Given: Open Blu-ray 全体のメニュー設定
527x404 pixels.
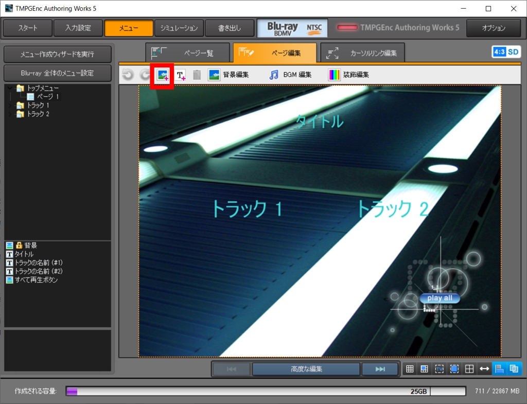Looking at the screenshot, I should pyautogui.click(x=58, y=73).
